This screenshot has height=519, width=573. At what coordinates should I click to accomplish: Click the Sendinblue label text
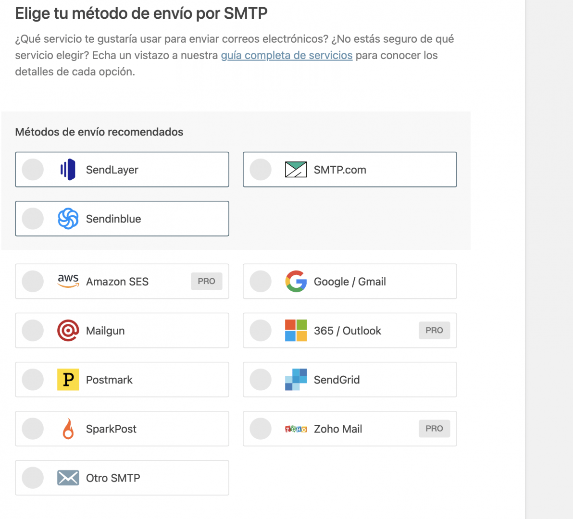(113, 219)
